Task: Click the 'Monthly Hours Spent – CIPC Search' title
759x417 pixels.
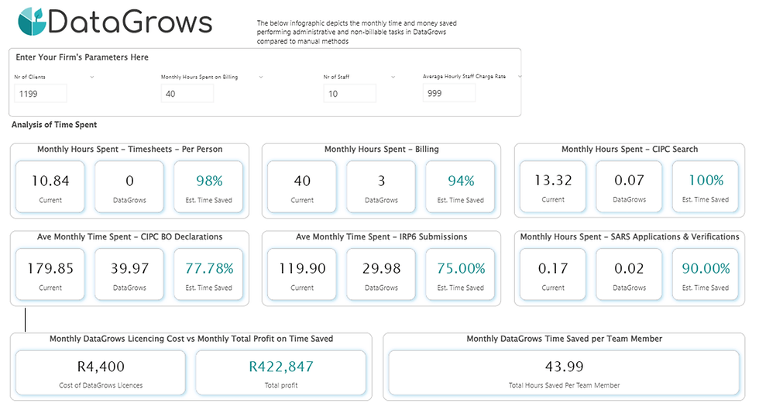Action: coord(629,149)
